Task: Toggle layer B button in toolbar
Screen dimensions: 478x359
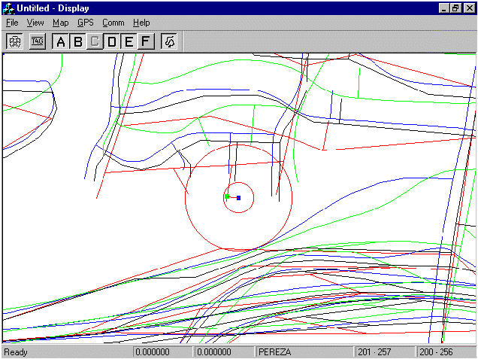Action: pyautogui.click(x=77, y=41)
